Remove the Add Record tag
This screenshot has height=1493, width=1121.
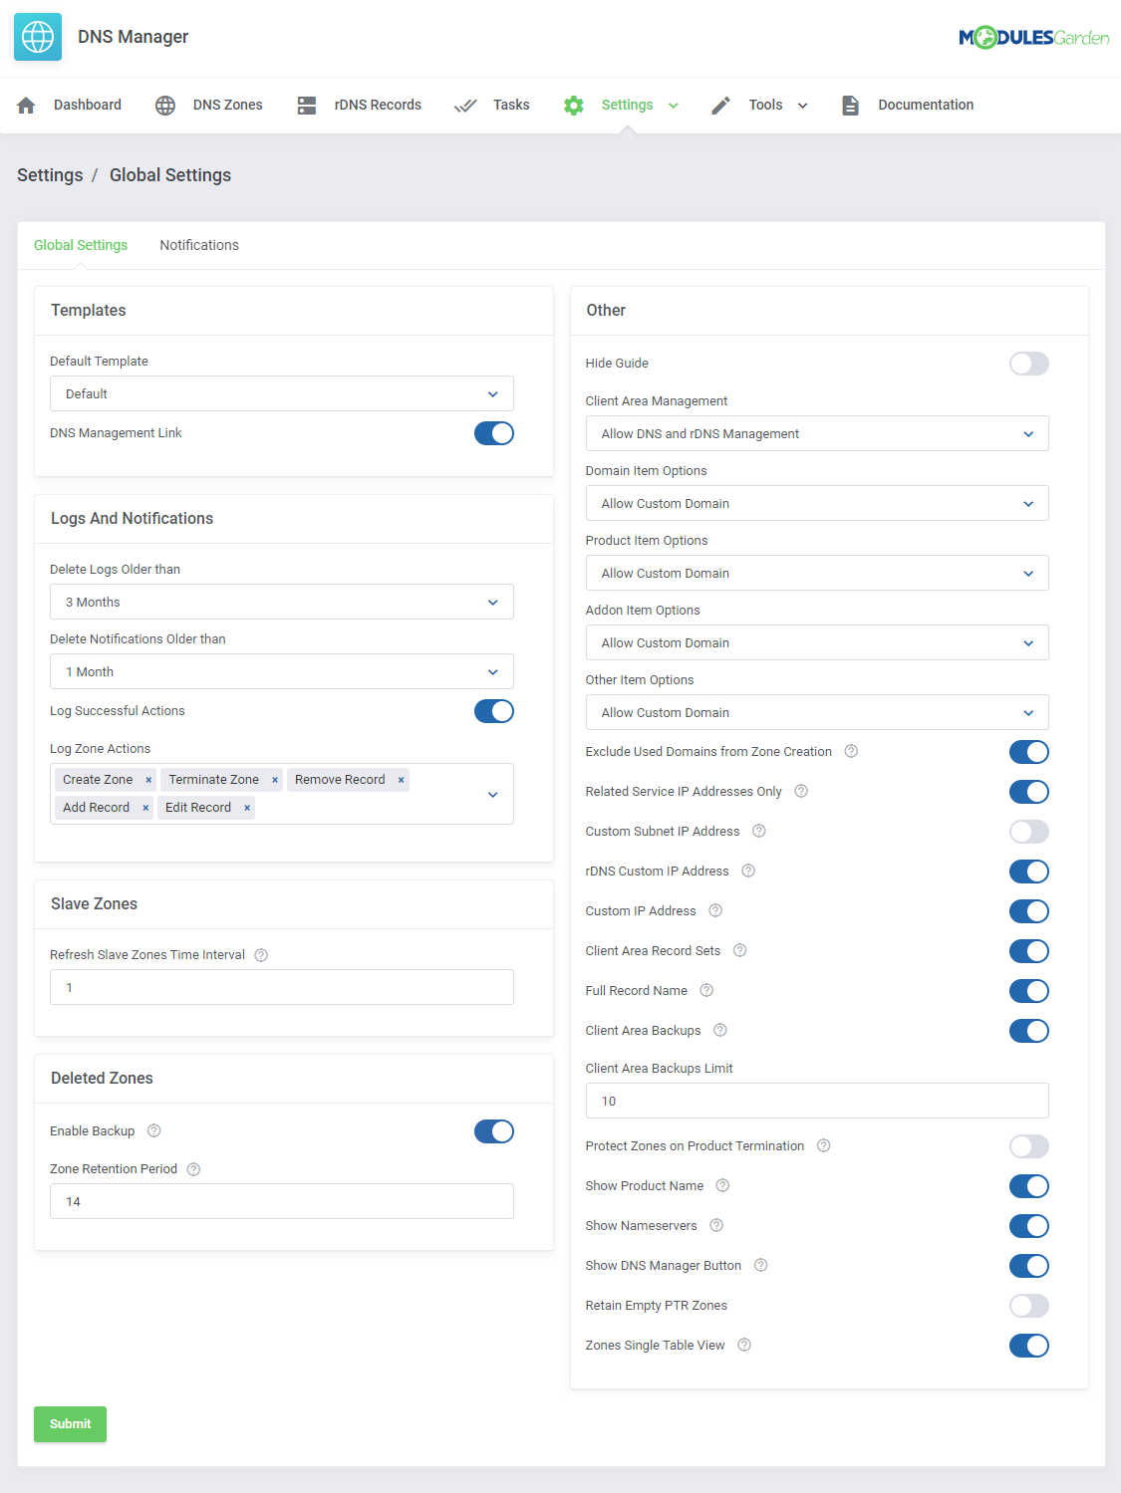click(145, 808)
